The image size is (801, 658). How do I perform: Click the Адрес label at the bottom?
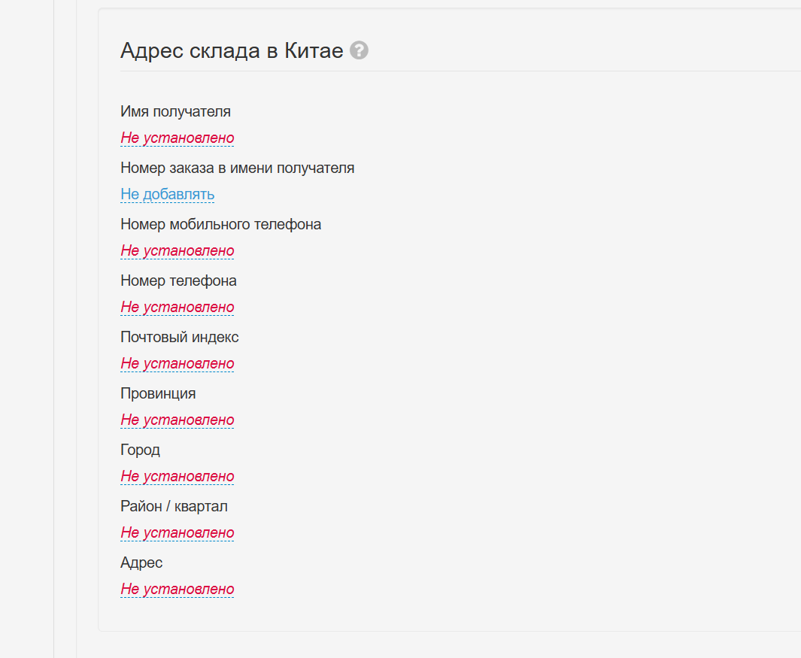(x=141, y=563)
